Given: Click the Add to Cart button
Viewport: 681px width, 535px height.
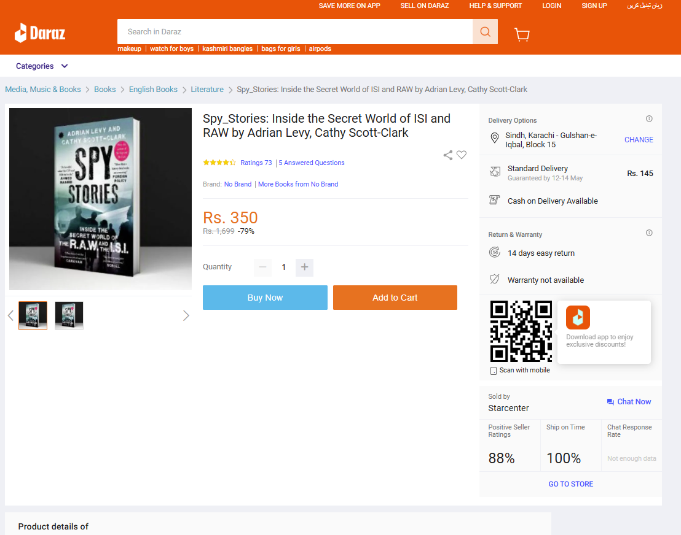Looking at the screenshot, I should [x=395, y=298].
